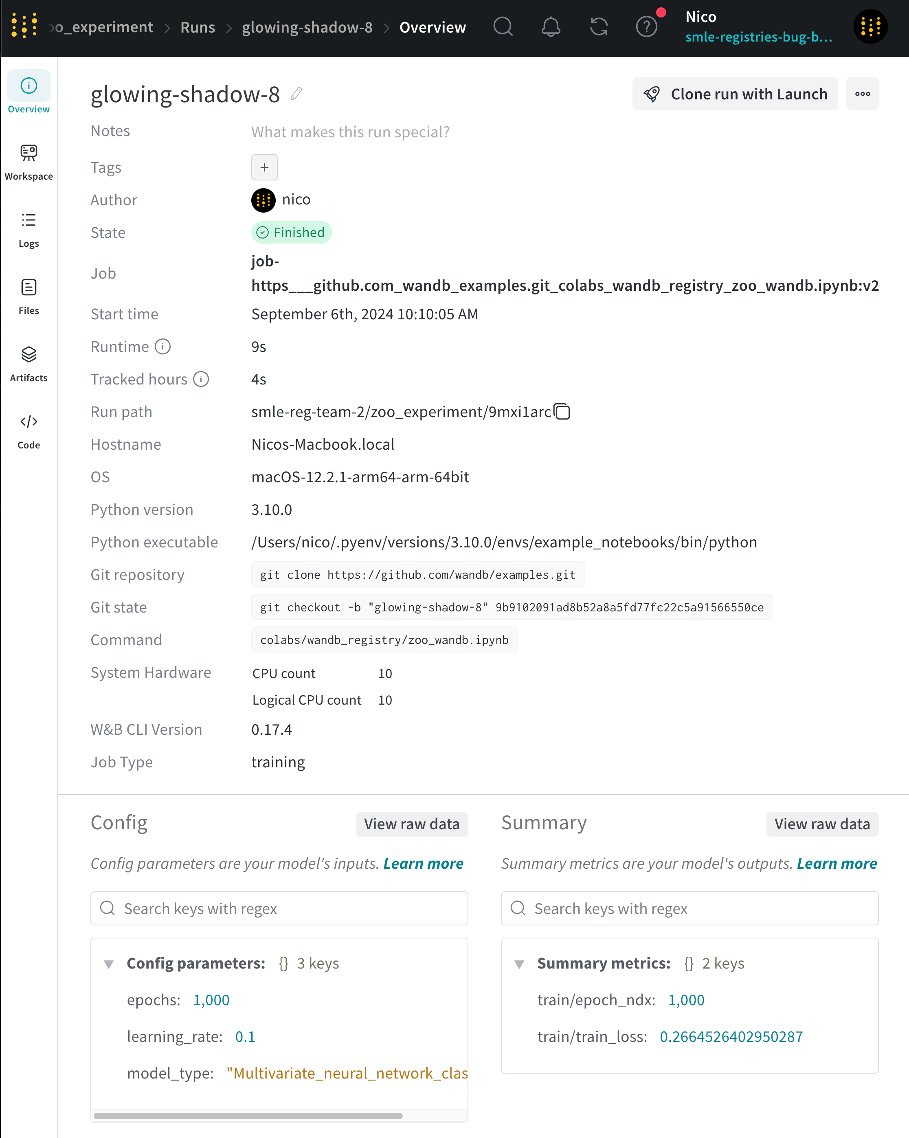Focus the Config search keys field
Image resolution: width=909 pixels, height=1138 pixels.
(x=279, y=908)
